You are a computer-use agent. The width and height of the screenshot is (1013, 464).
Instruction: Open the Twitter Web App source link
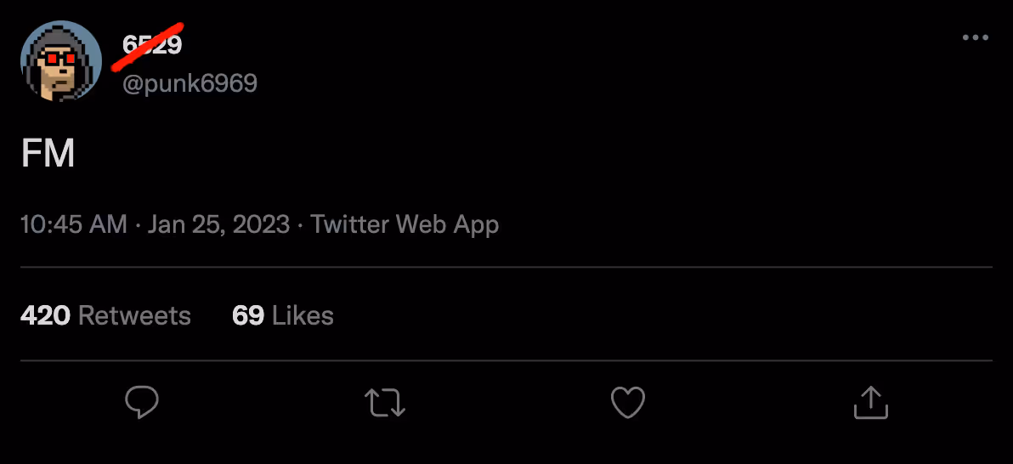[x=405, y=225]
